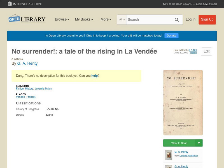Click the G. A. Henty list thumbnail icon

tap(169, 155)
